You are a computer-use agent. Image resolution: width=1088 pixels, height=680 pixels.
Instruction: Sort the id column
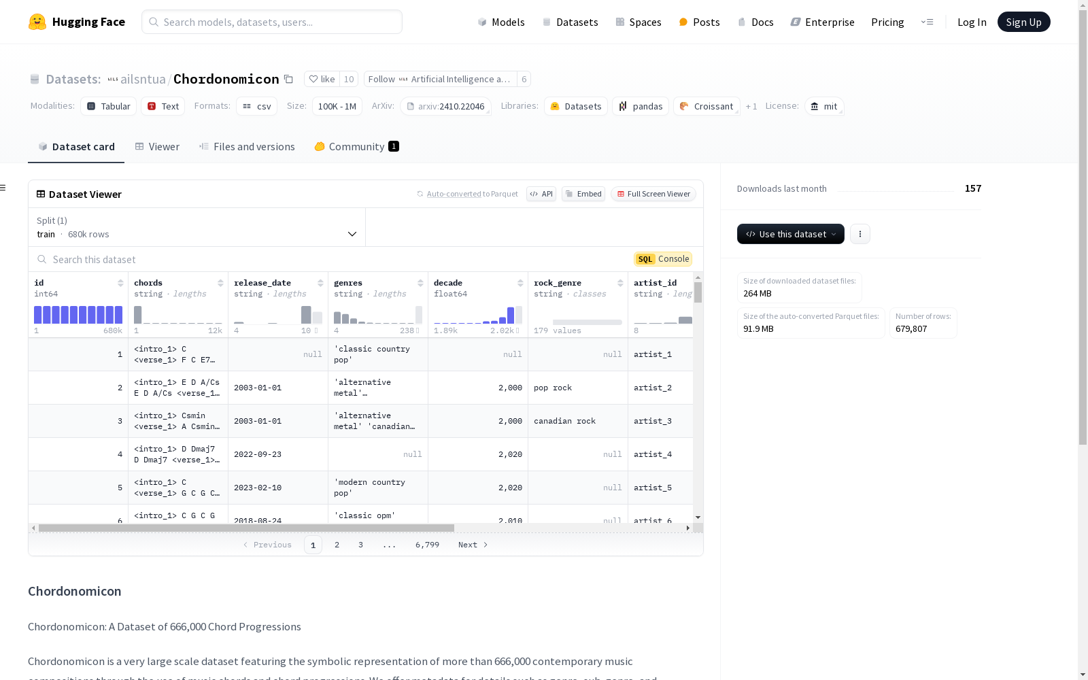pyautogui.click(x=120, y=283)
